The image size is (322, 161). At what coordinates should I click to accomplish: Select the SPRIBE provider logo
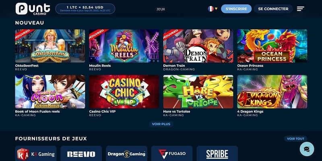[x=217, y=154]
